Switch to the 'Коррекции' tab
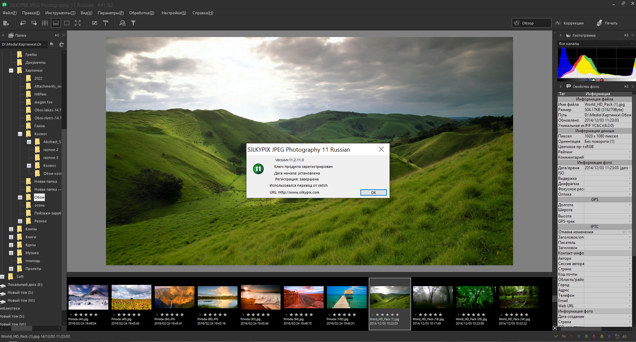636x342 pixels. [x=570, y=23]
